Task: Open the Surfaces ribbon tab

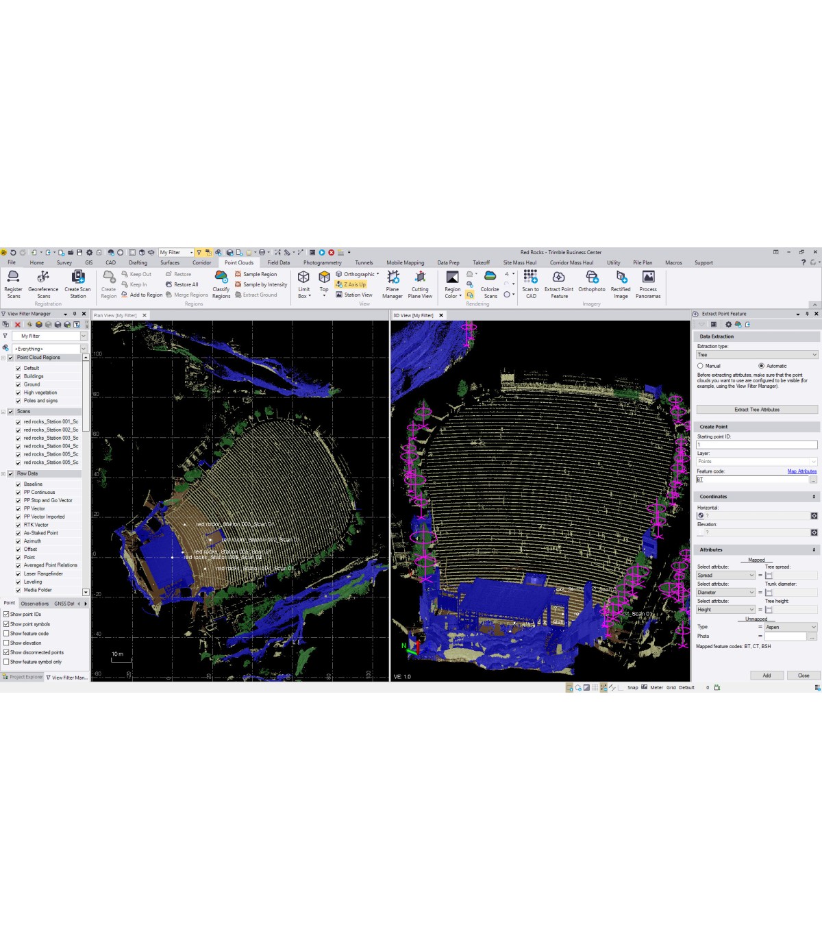Action: (x=170, y=262)
